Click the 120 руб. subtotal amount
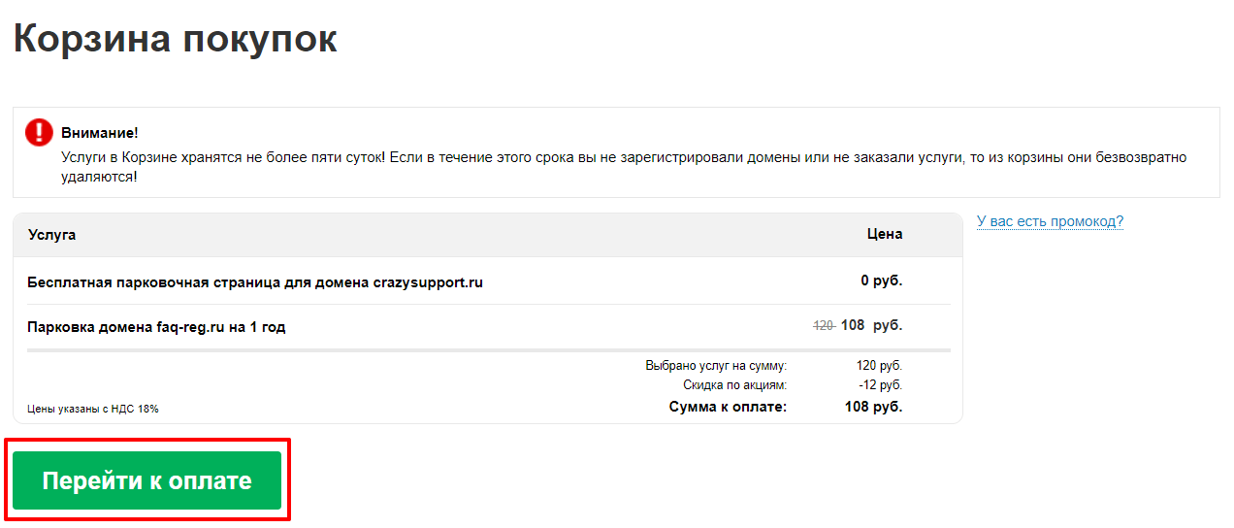This screenshot has height=528, width=1234. pos(879,366)
